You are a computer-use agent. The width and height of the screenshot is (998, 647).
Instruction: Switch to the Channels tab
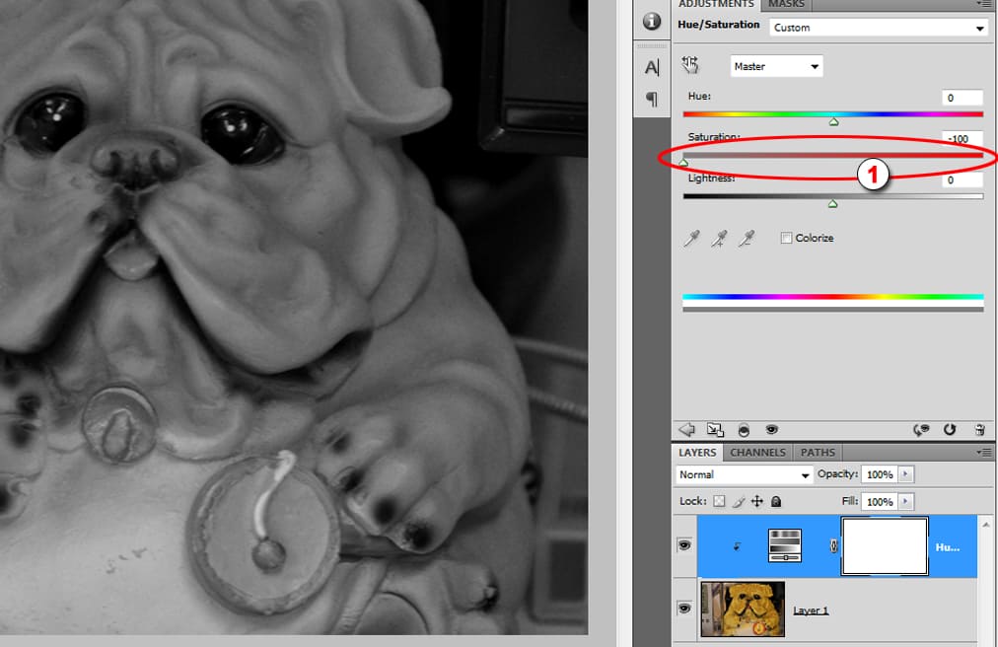coord(758,453)
